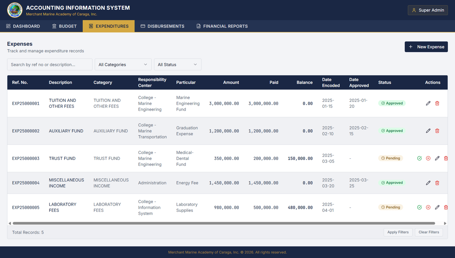Delete expense EXP25000001 using trash icon
455x258 pixels.
tap(437, 103)
